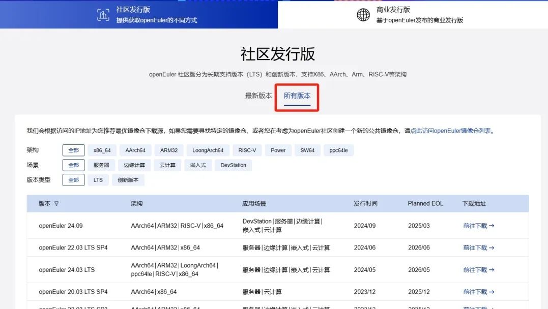Go to download for openEuler 24.09
The height and width of the screenshot is (309, 548).
click(478, 226)
